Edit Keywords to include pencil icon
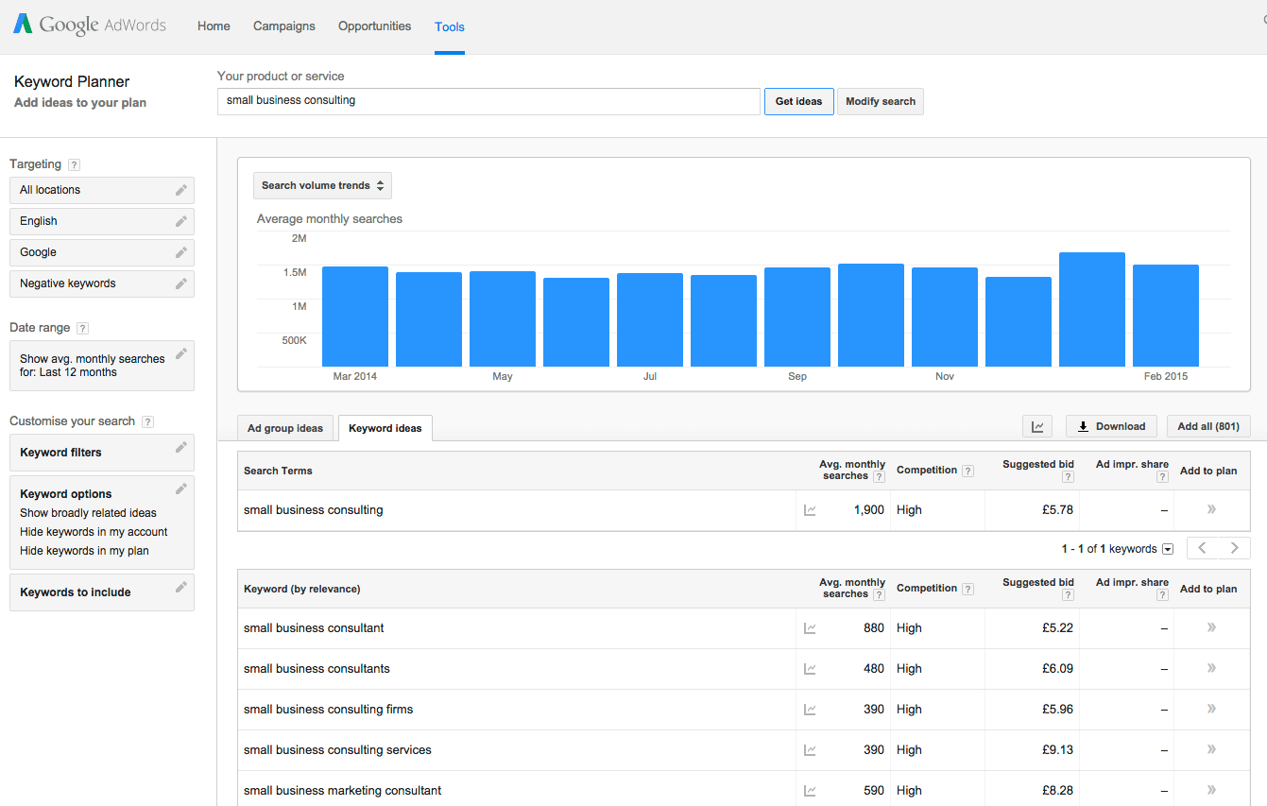Image resolution: width=1267 pixels, height=806 pixels. point(180,587)
